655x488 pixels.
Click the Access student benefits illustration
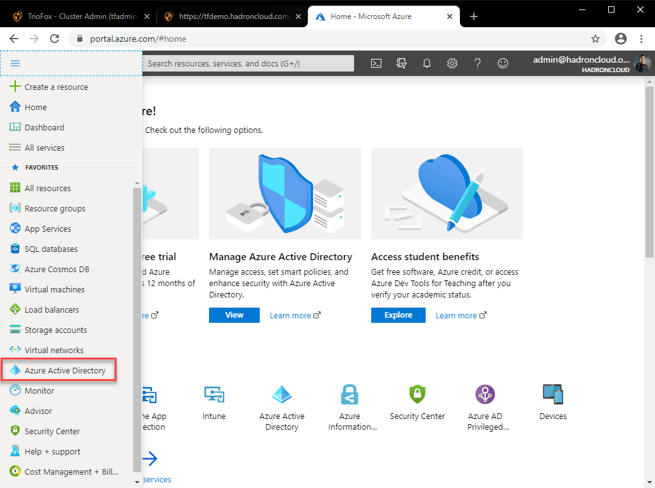click(447, 194)
